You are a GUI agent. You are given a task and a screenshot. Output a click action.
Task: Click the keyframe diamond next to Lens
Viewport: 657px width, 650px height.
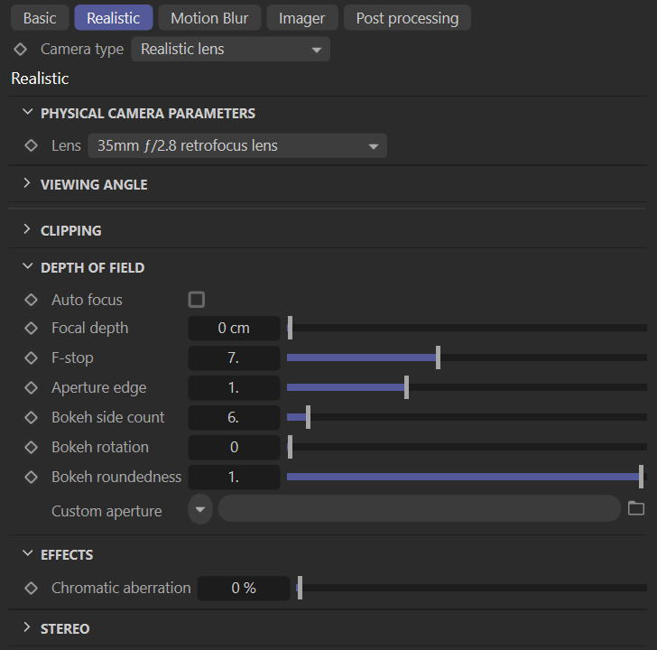pos(32,145)
